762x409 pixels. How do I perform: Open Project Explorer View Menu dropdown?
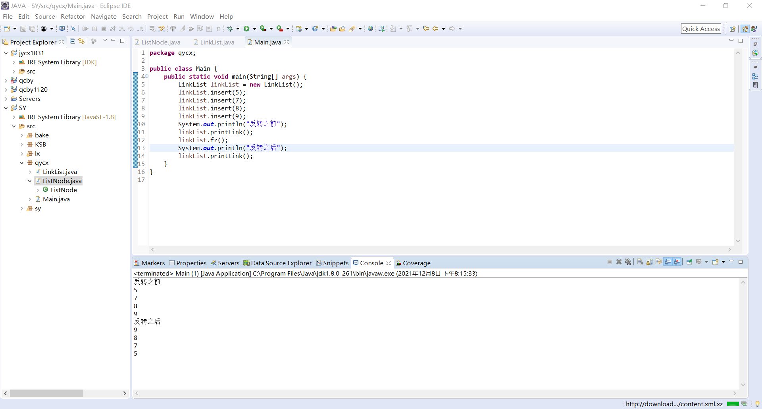(x=105, y=41)
